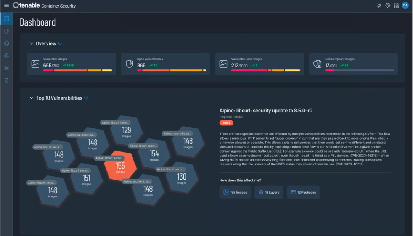413x236 pixels.
Task: Click the Vulnerable Base Images label
Action: click(x=247, y=59)
